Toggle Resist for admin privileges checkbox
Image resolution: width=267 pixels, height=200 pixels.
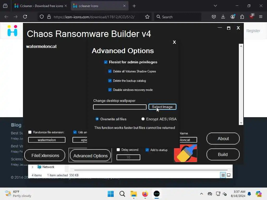106,62
